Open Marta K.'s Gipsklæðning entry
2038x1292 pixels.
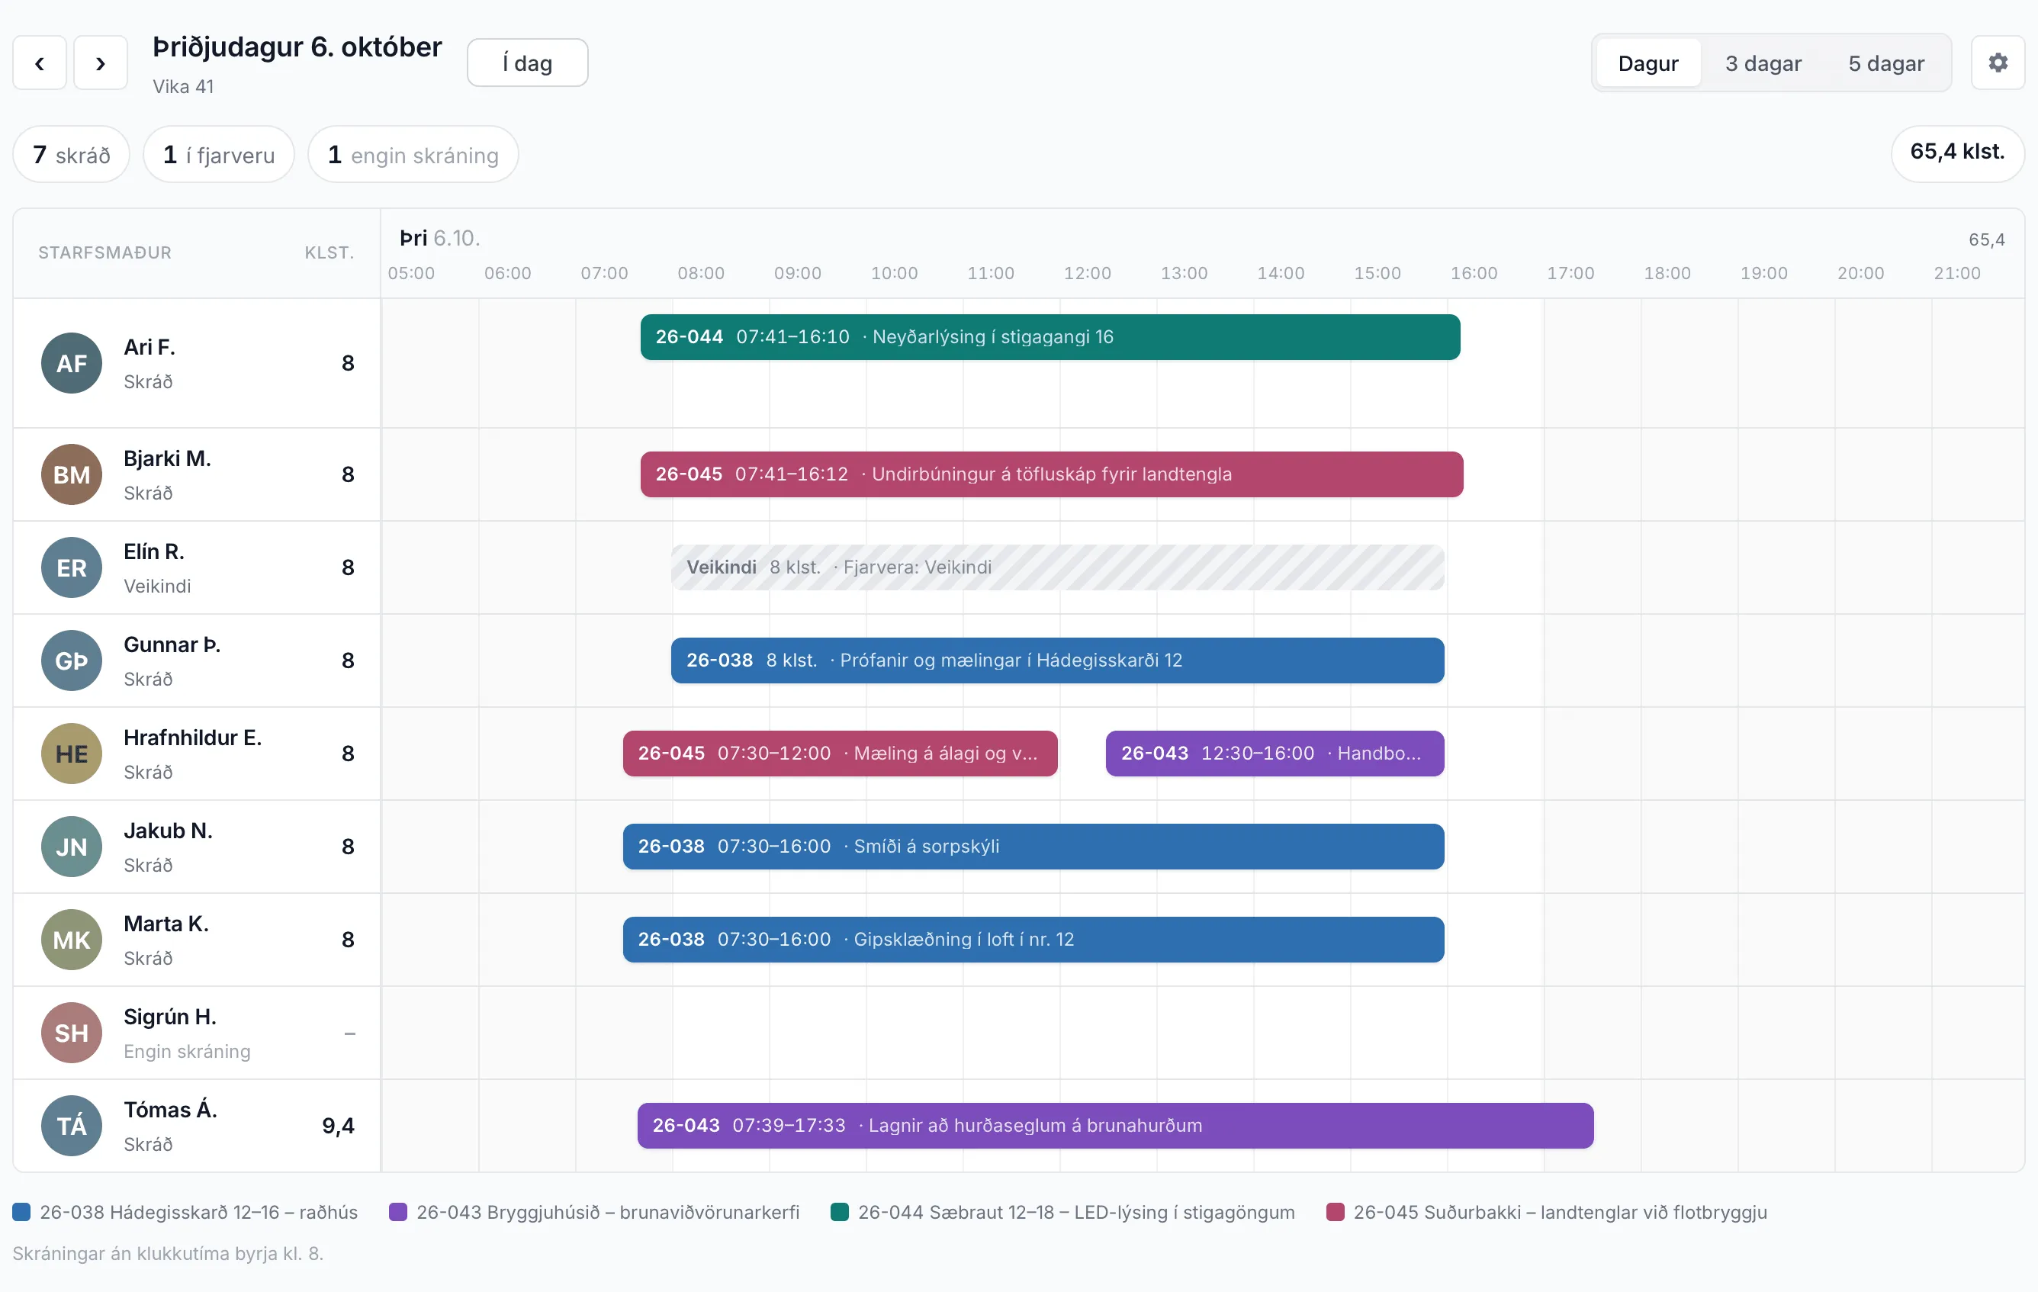click(1033, 940)
